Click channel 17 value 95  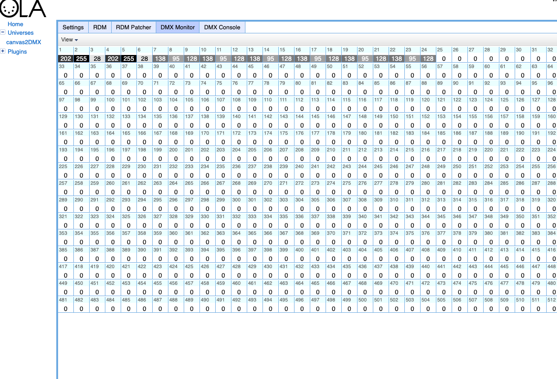click(318, 59)
